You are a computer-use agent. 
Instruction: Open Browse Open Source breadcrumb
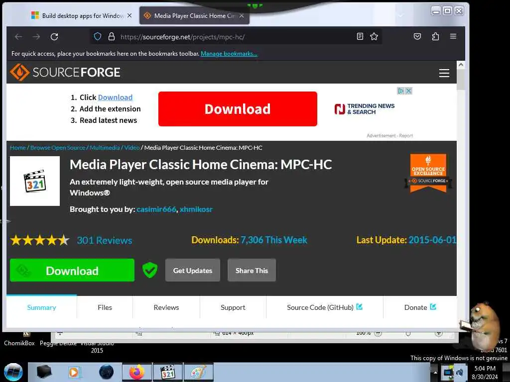[x=58, y=148]
